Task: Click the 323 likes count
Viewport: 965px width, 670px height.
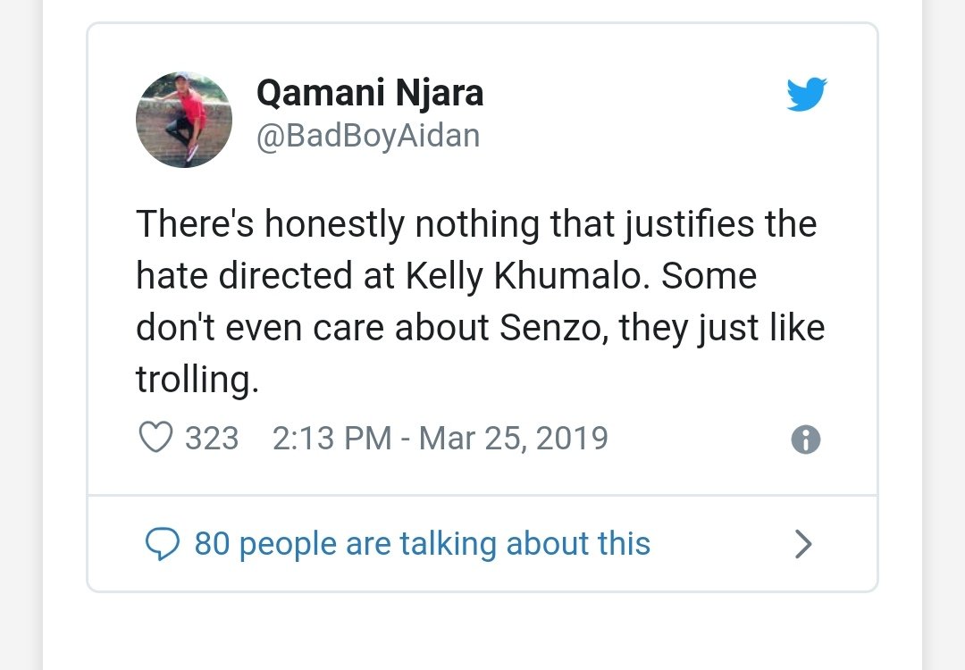Action: (212, 439)
